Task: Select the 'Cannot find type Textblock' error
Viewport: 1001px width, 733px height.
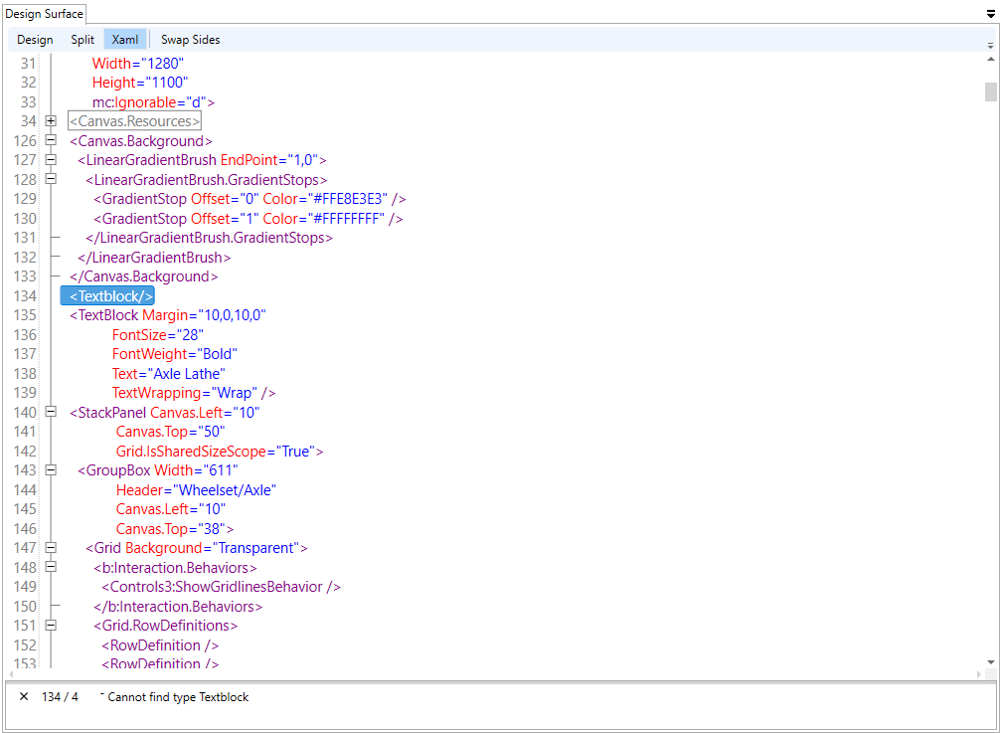Action: point(178,697)
